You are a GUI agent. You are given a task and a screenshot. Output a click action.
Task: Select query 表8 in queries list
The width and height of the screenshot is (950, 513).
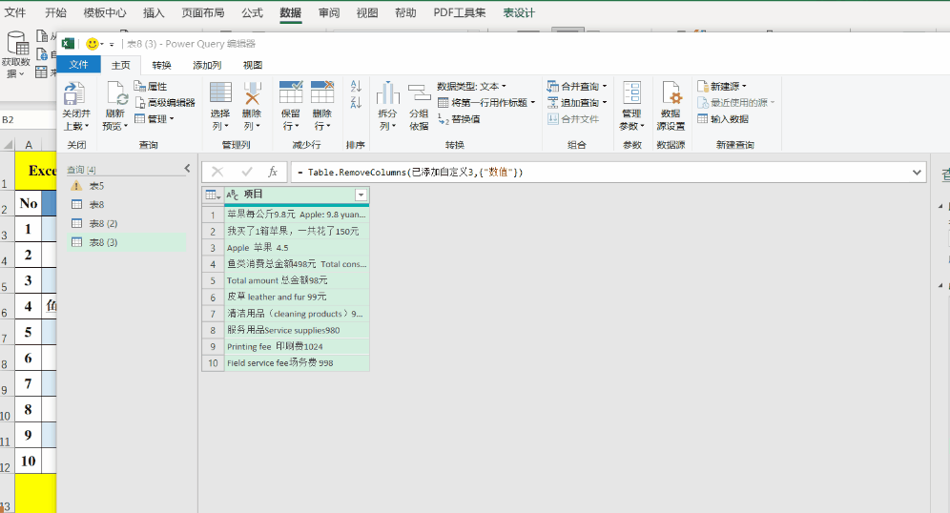tap(127, 205)
